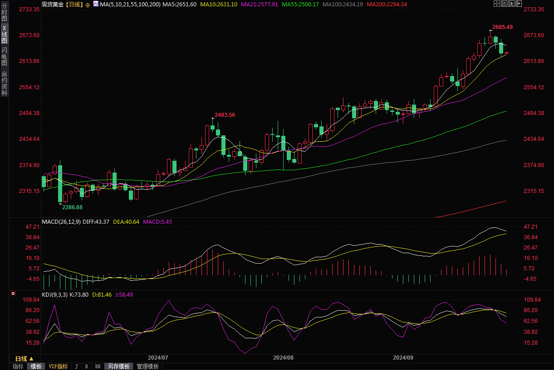Click the 管理模板 button
Screen dimensions: 554x370
pyautogui.click(x=148, y=366)
